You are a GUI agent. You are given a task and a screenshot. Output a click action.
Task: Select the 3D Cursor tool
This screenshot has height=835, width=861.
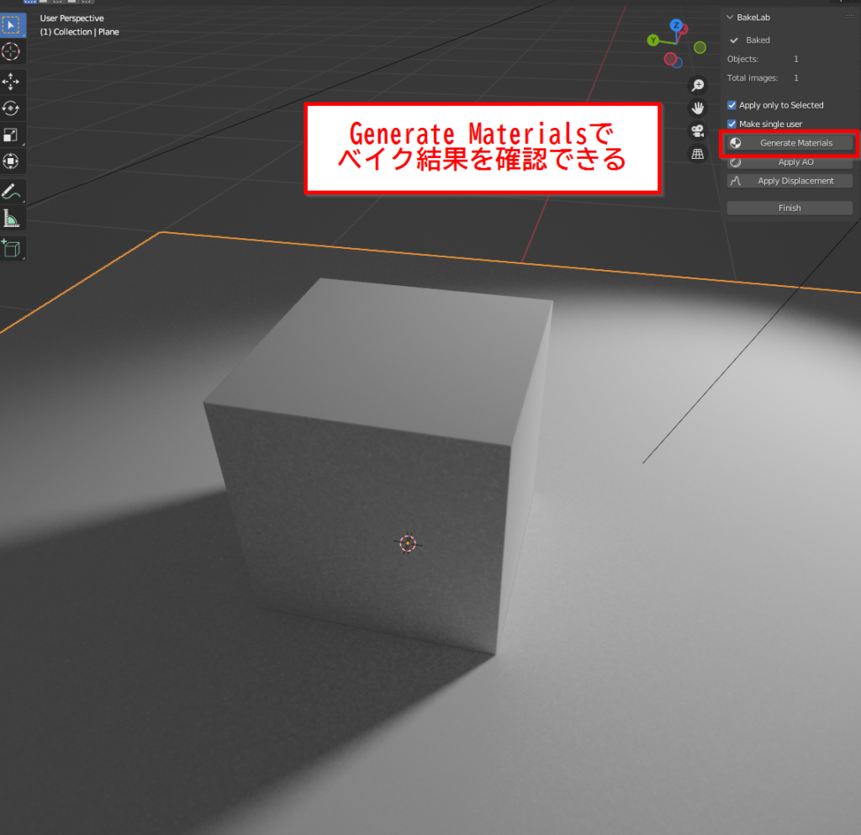coord(12,51)
